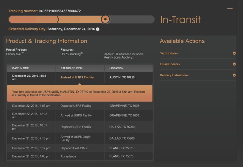This screenshot has height=167, width=243.
Task: Click the progress bar circular marker
Action: click(106, 19)
